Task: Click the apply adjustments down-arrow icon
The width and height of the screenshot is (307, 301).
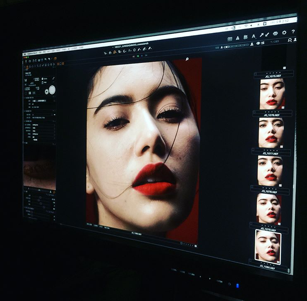Action: tap(267, 35)
